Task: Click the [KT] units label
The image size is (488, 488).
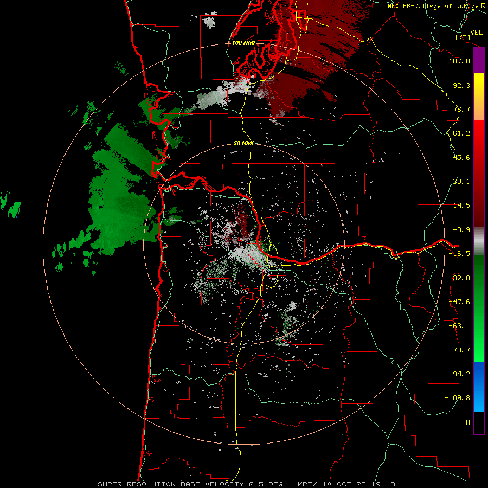Action: click(463, 37)
